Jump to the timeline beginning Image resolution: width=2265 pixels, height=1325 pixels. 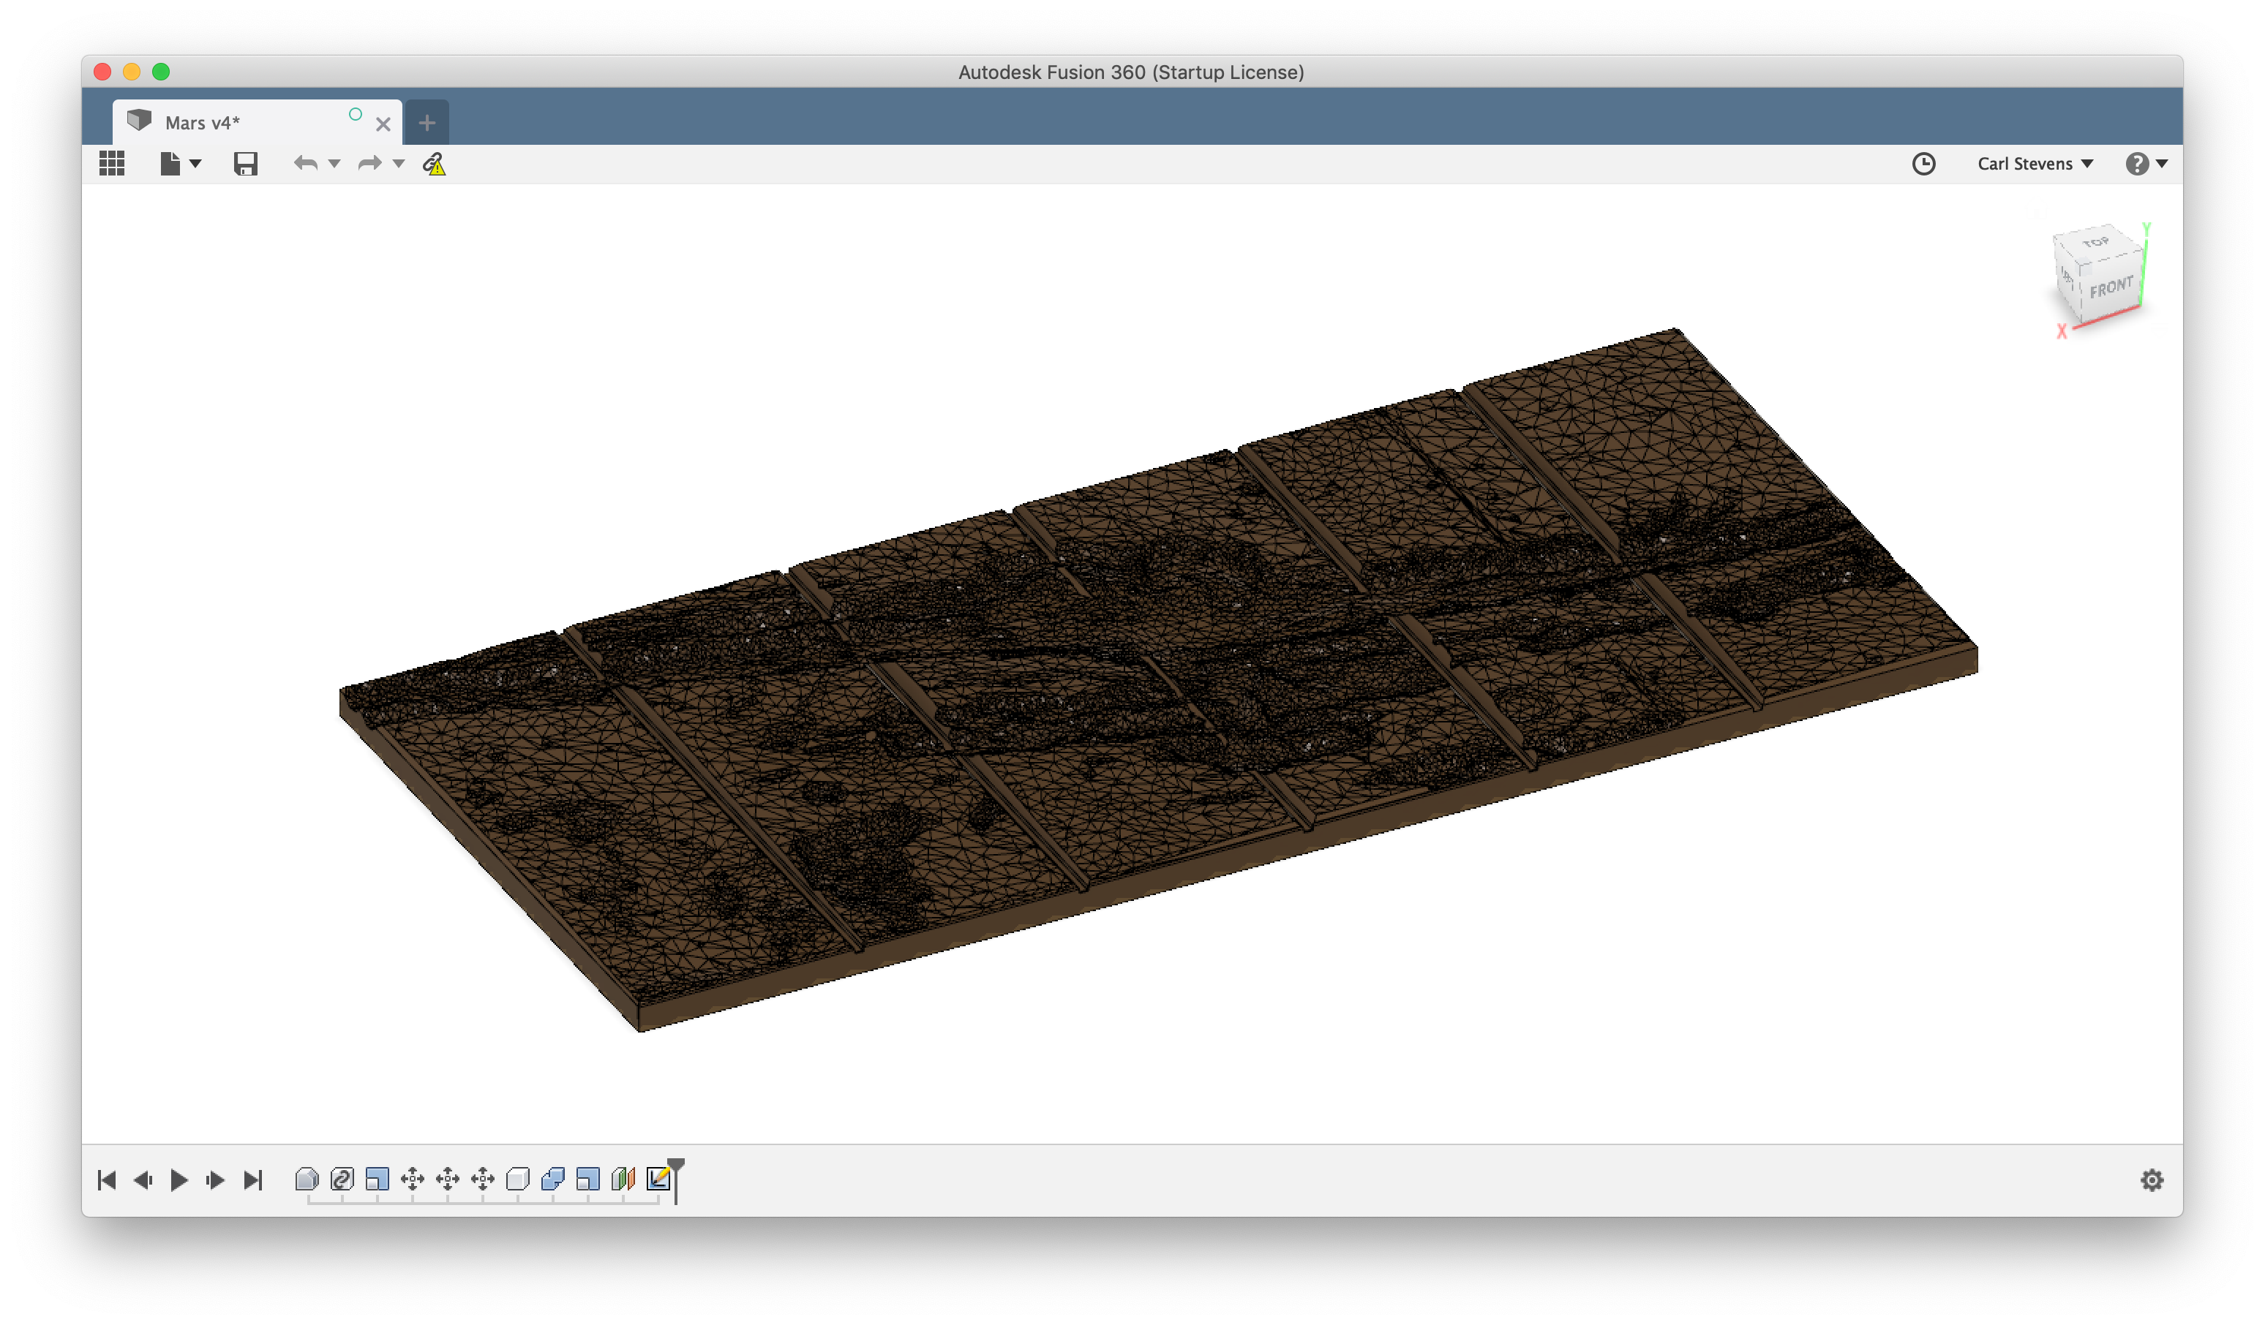click(x=107, y=1179)
